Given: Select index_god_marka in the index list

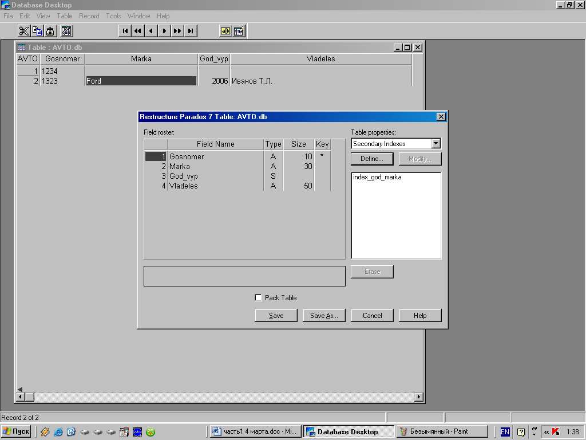Looking at the screenshot, I should click(x=377, y=177).
